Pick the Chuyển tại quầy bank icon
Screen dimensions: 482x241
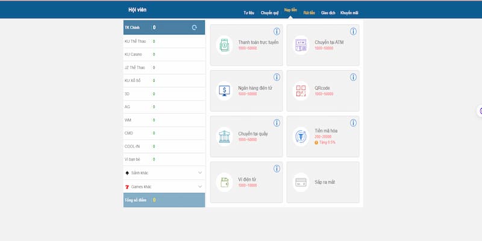[x=225, y=136]
